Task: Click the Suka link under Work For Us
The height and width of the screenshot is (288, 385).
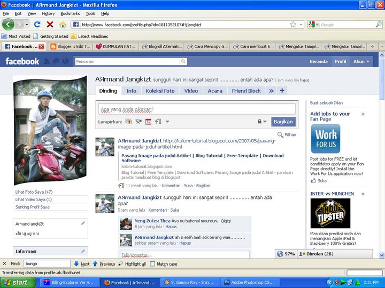Action: [x=322, y=181]
